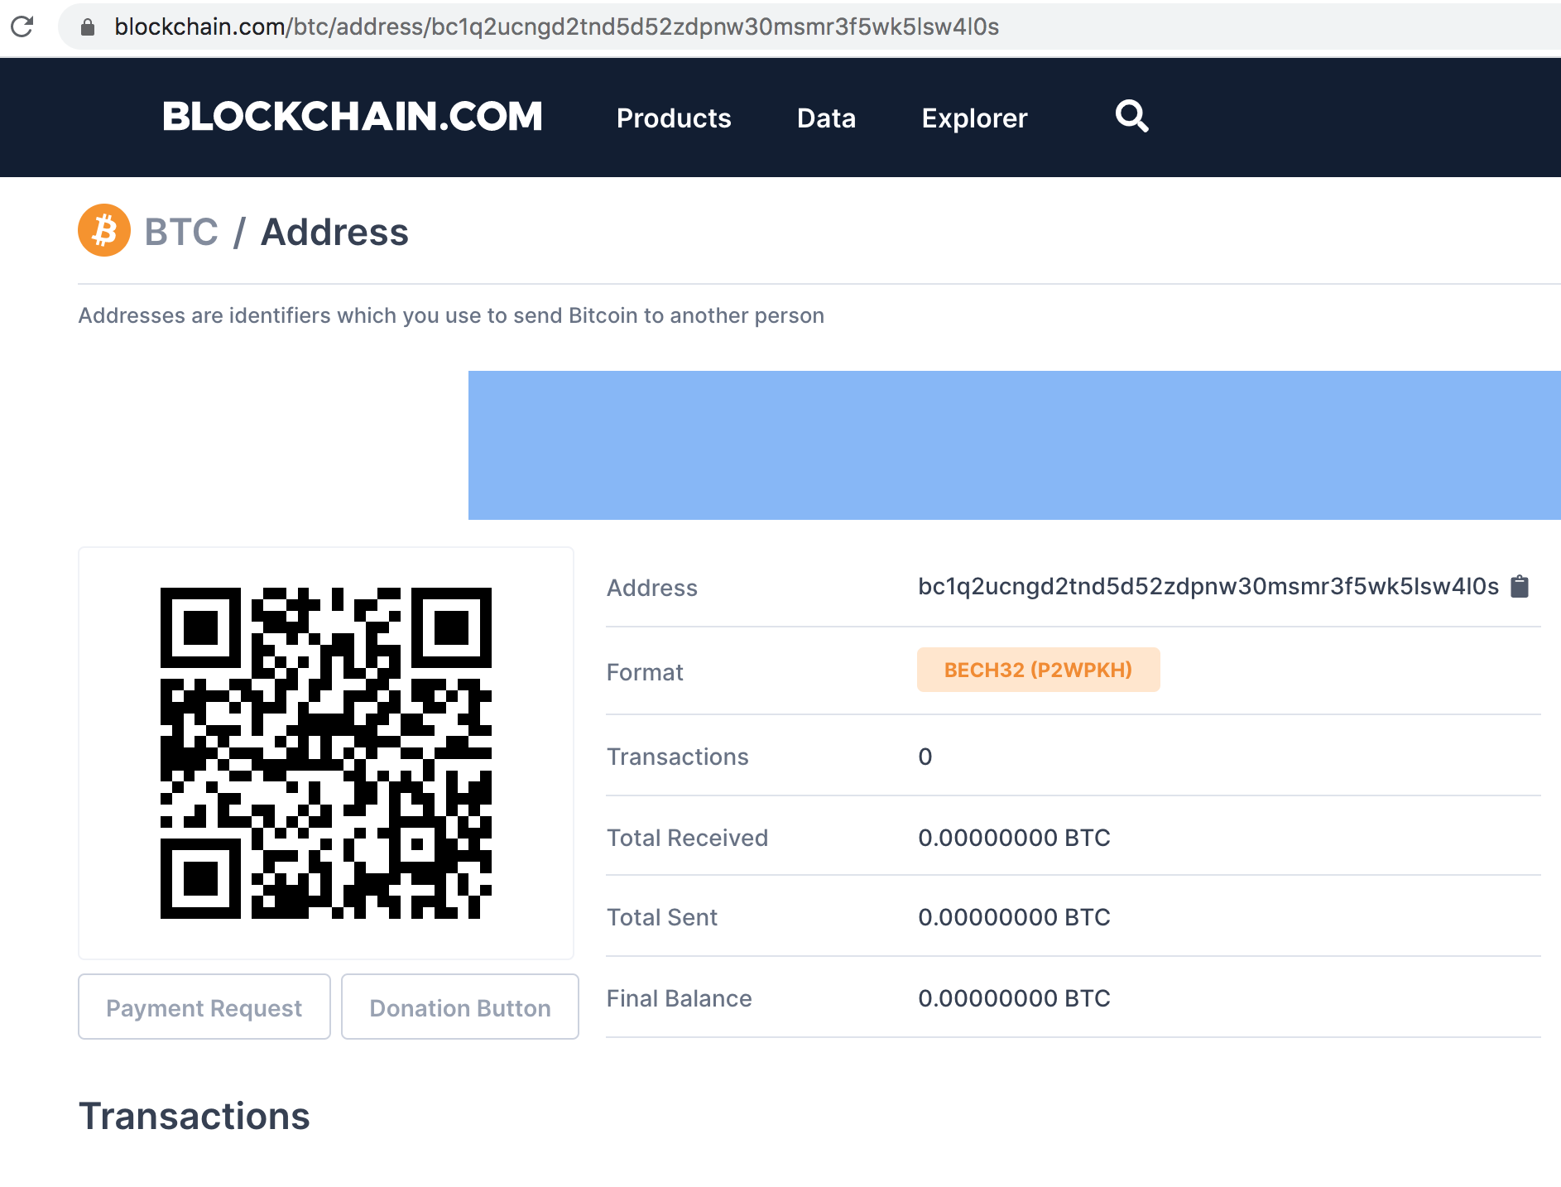Click the bc1q2ucngd address text
This screenshot has width=1561, height=1187.
[x=1208, y=587]
